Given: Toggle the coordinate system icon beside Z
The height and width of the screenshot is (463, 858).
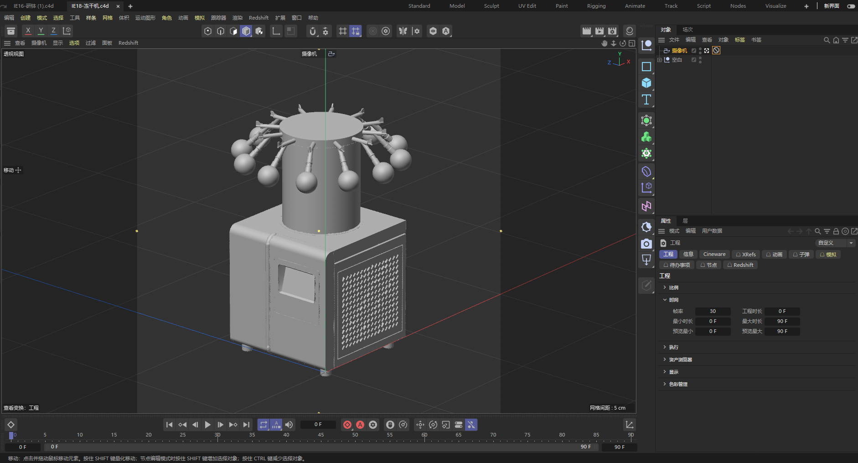Looking at the screenshot, I should [x=67, y=31].
